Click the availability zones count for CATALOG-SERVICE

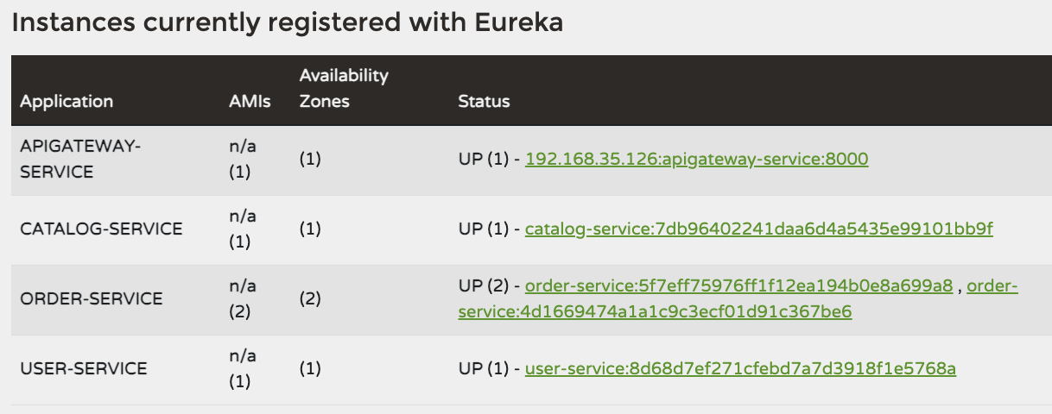pos(310,229)
